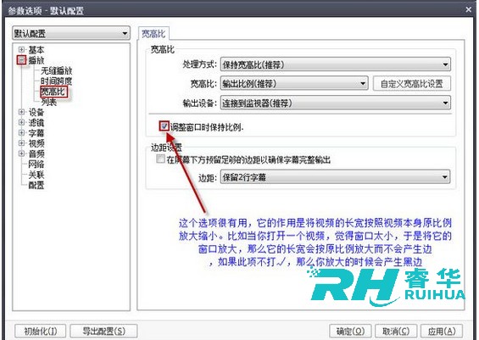Select the 基本 category label
Viewport: 479px width, 340px height.
coord(36,49)
